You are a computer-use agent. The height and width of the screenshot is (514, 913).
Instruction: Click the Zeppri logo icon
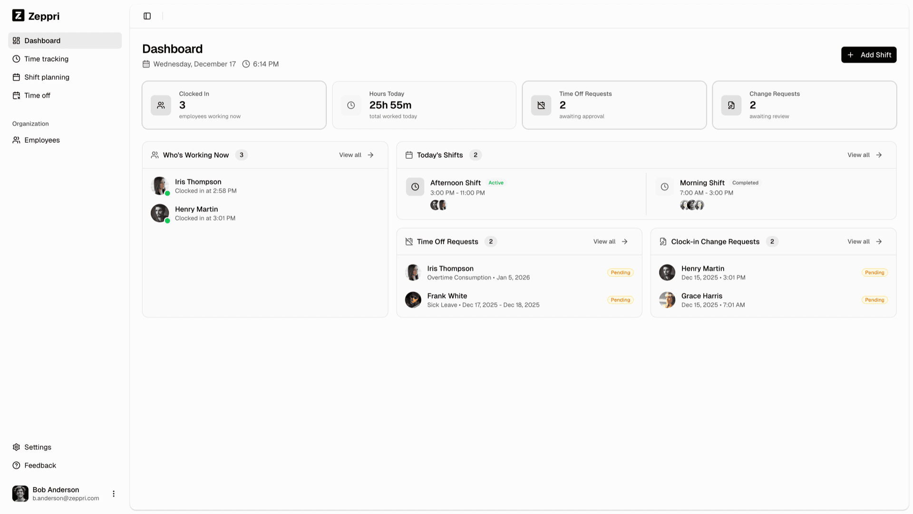[18, 15]
